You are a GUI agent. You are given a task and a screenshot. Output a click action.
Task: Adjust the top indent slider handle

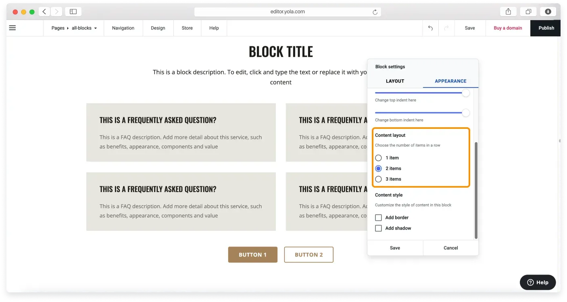click(466, 93)
